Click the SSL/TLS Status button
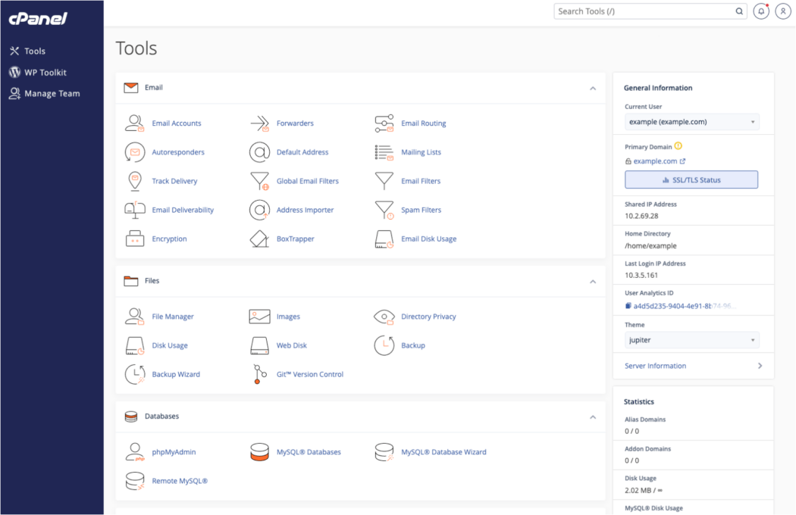The image size is (796, 515). pyautogui.click(x=691, y=179)
